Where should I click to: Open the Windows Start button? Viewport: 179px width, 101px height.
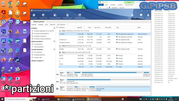(x=2, y=99)
